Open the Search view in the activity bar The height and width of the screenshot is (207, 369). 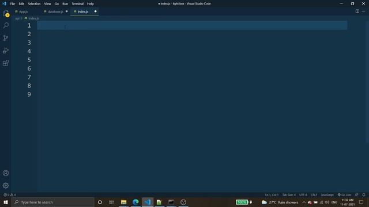point(6,25)
